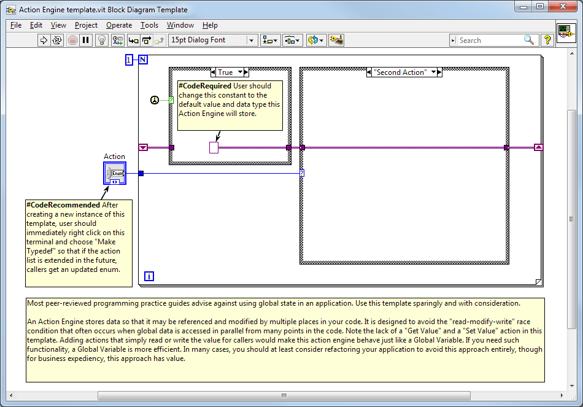Click the Second Action case selector terminal
The height and width of the screenshot is (407, 583).
(302, 173)
